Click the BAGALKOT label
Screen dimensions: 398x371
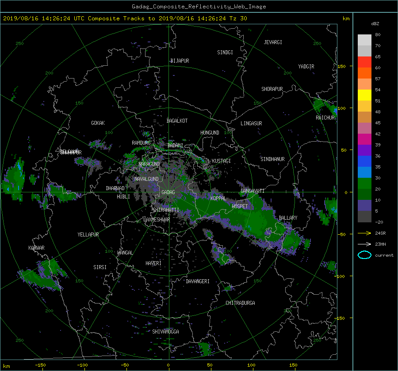pyautogui.click(x=177, y=121)
